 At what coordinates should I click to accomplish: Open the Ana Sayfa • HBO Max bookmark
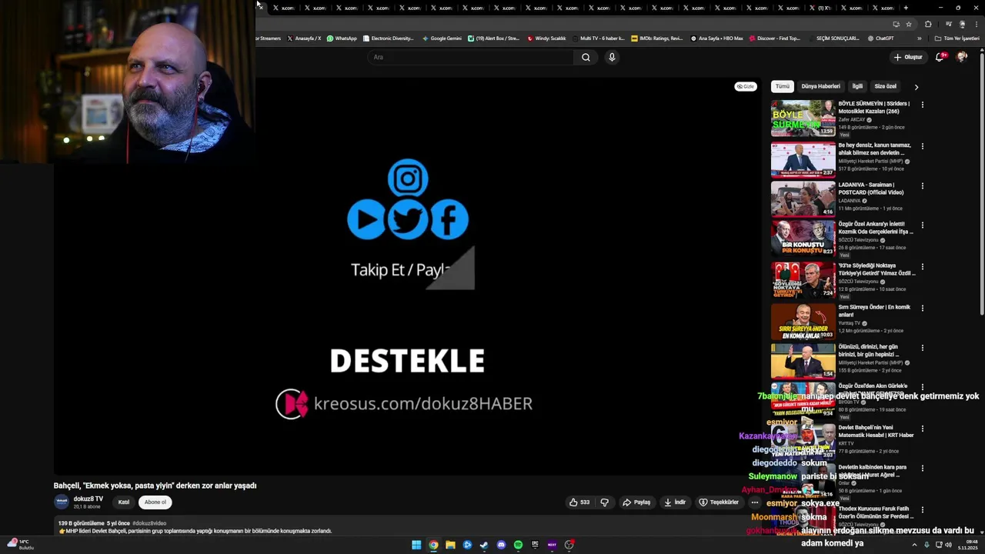716,38
